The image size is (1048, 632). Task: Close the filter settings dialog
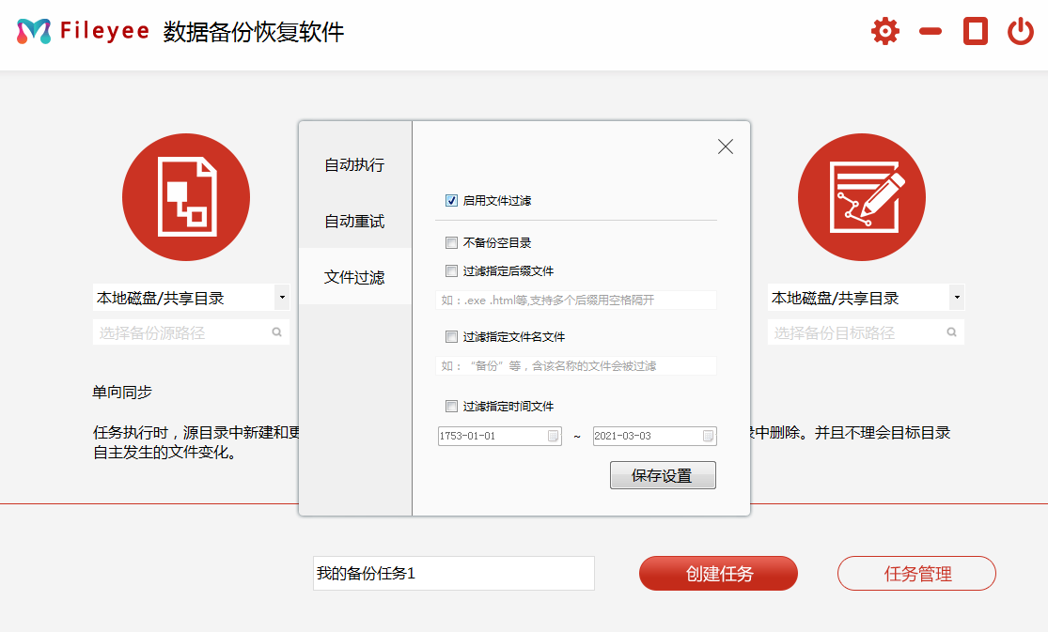point(725,146)
